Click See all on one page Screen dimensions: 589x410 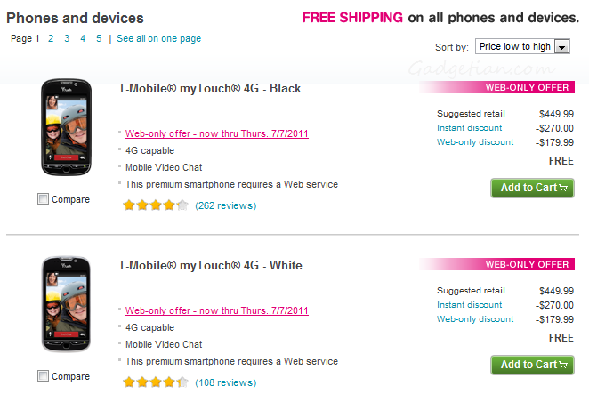(158, 39)
